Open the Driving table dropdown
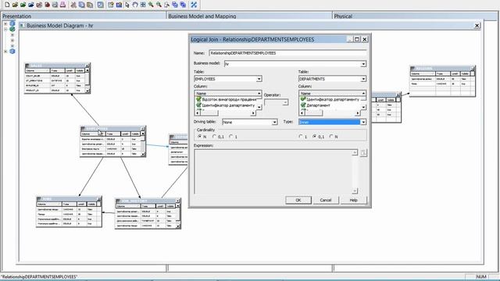Screen dimensions: 500x281 [x=274, y=122]
